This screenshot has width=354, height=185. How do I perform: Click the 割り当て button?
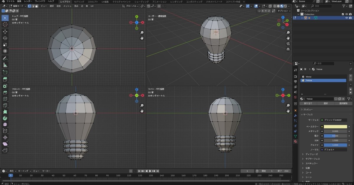(308, 103)
